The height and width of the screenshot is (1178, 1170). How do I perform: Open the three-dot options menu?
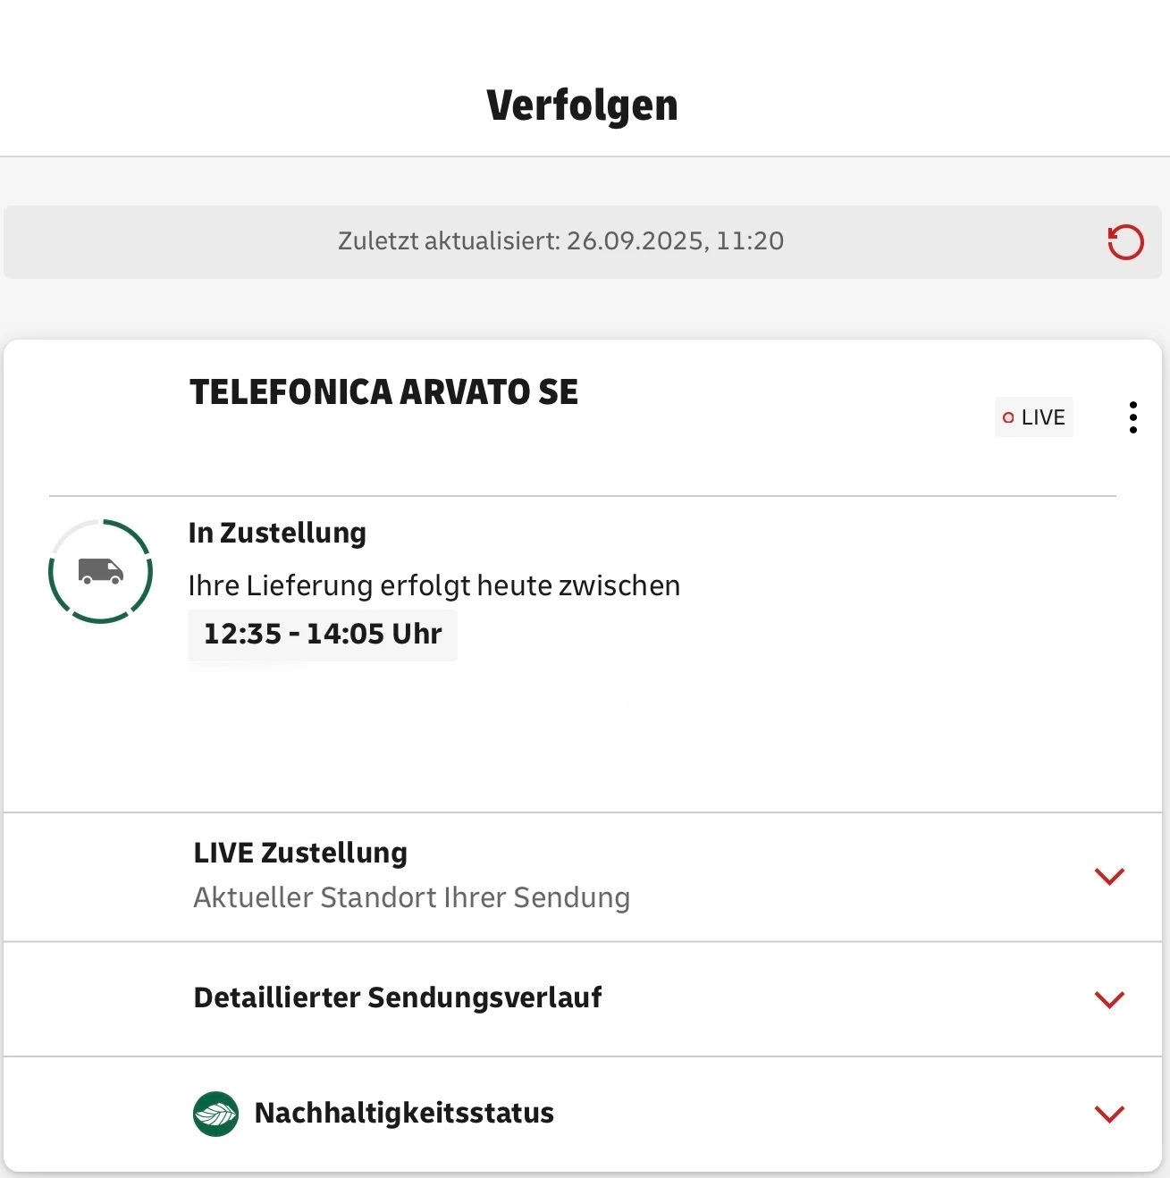(x=1132, y=417)
